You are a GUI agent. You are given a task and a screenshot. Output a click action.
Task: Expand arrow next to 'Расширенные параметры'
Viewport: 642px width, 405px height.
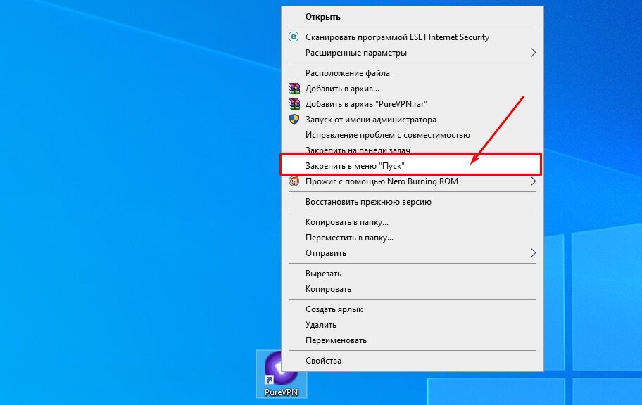tap(533, 52)
